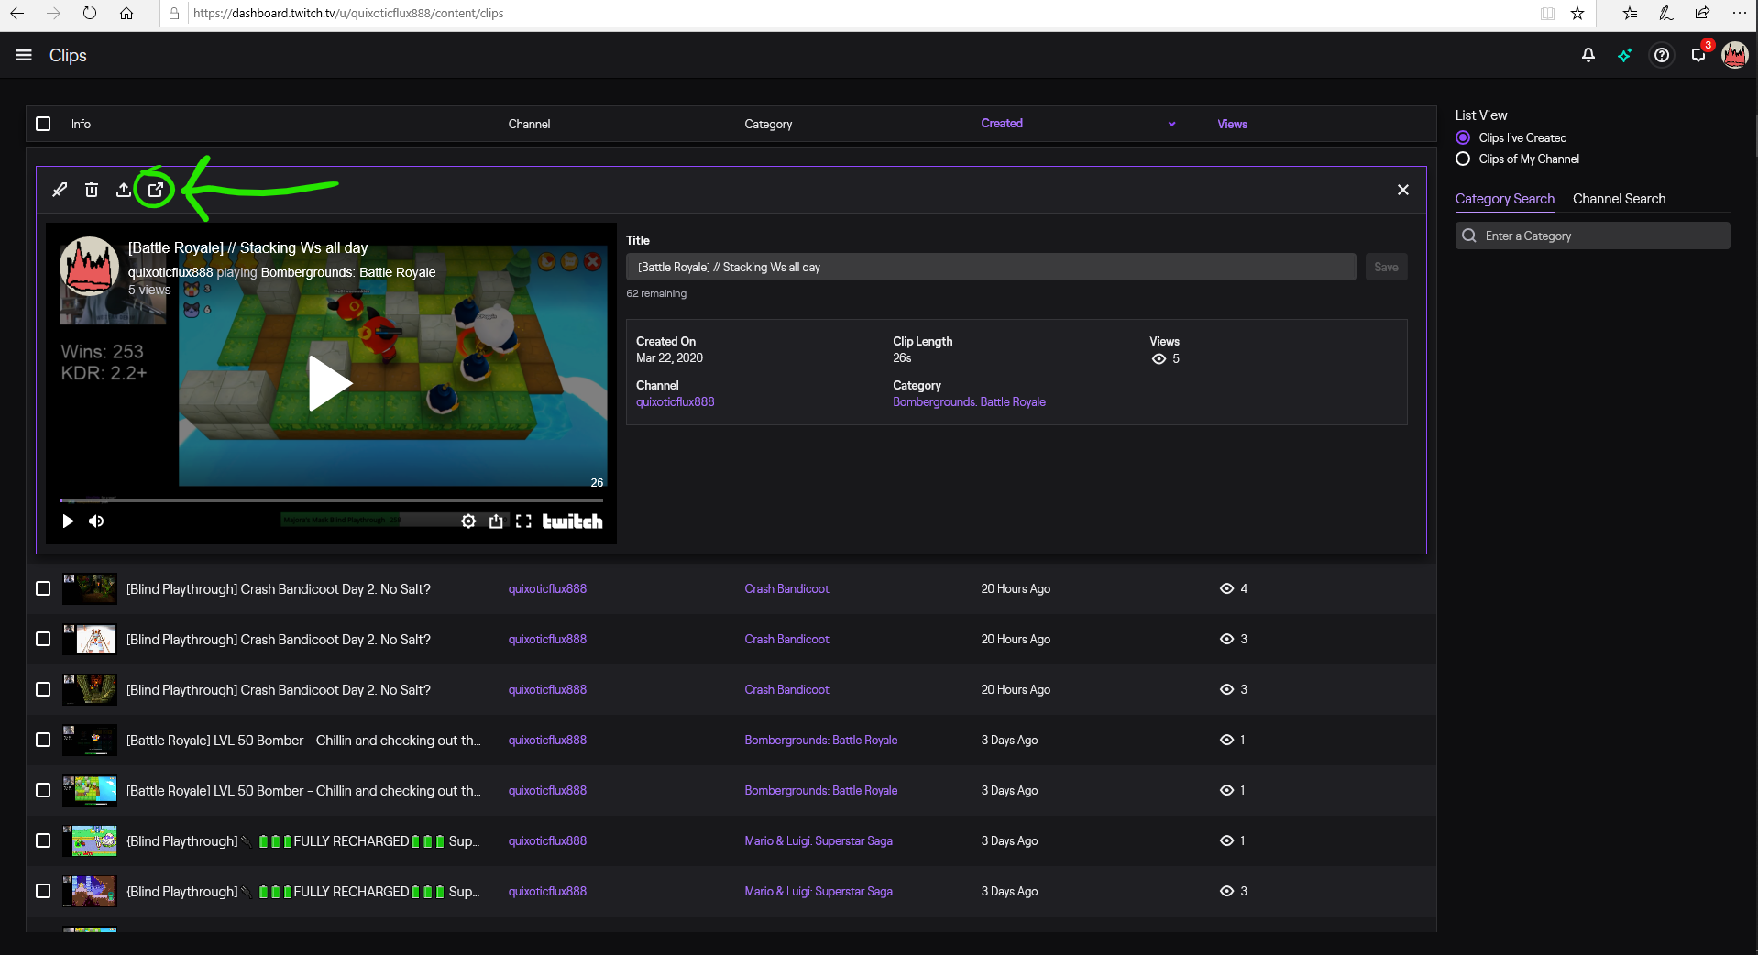Viewport: 1758px width, 955px height.
Task: Go to browser home page
Action: pyautogui.click(x=126, y=14)
